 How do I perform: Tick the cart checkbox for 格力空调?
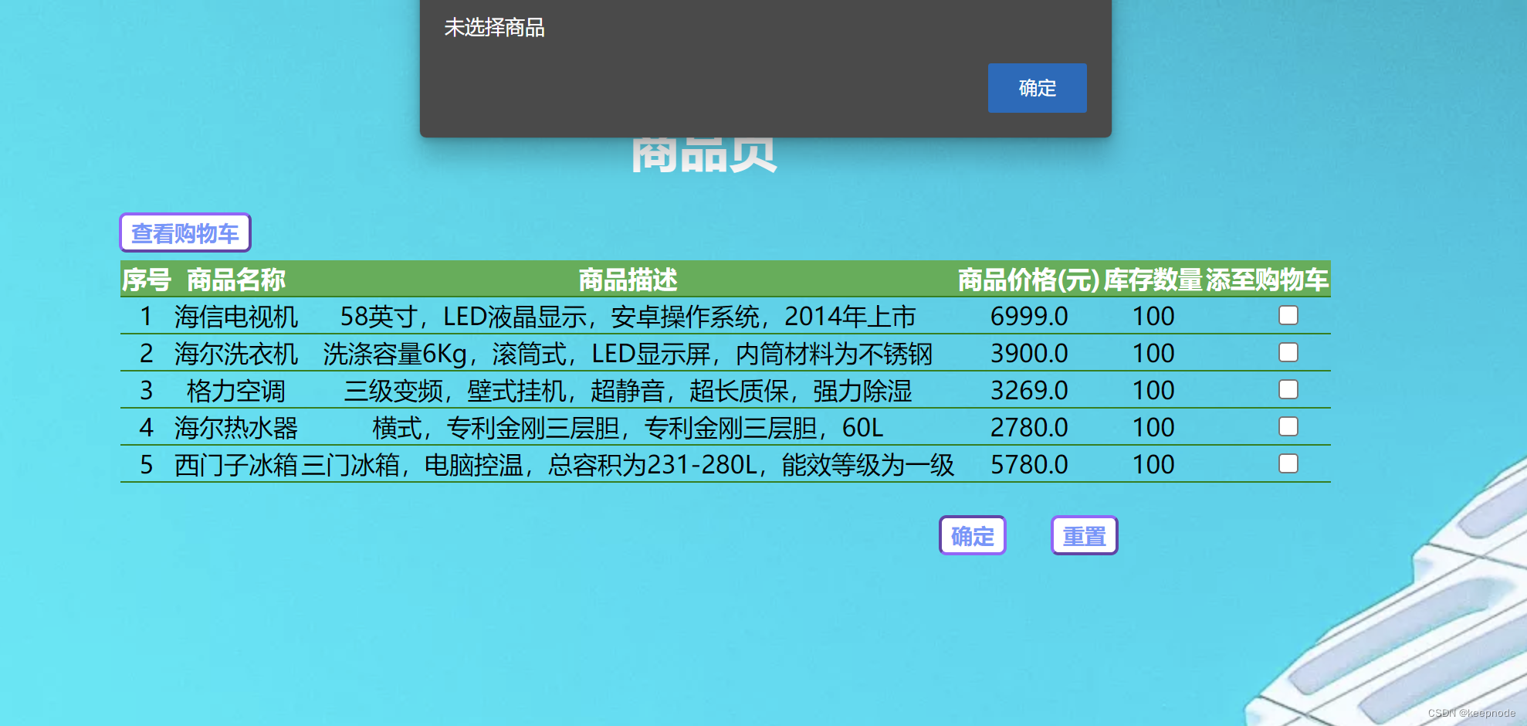click(1288, 389)
